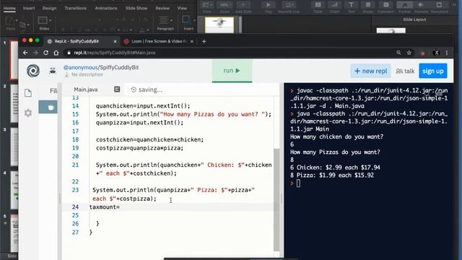Click the code format icon beside Main.java
This screenshot has height=260, width=462.
[x=117, y=89]
